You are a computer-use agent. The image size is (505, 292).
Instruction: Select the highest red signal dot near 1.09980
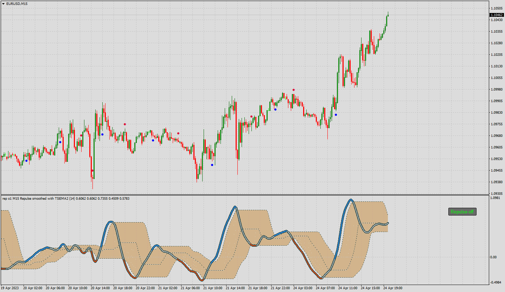click(x=294, y=90)
